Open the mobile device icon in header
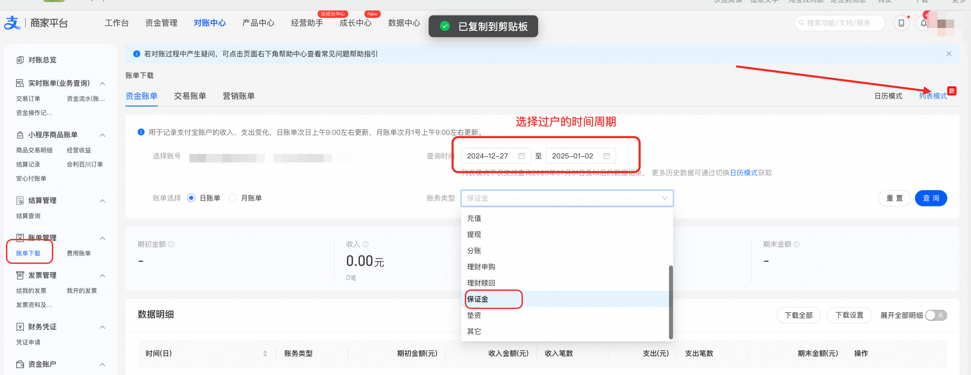Image resolution: width=971 pixels, height=375 pixels. pos(901,23)
